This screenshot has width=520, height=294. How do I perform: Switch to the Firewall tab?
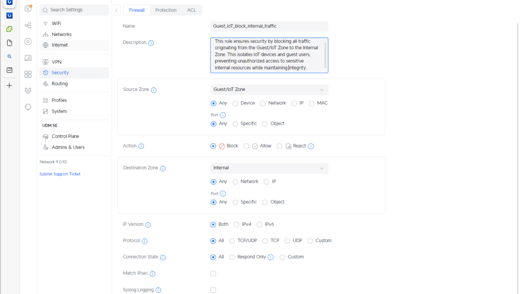coord(136,10)
